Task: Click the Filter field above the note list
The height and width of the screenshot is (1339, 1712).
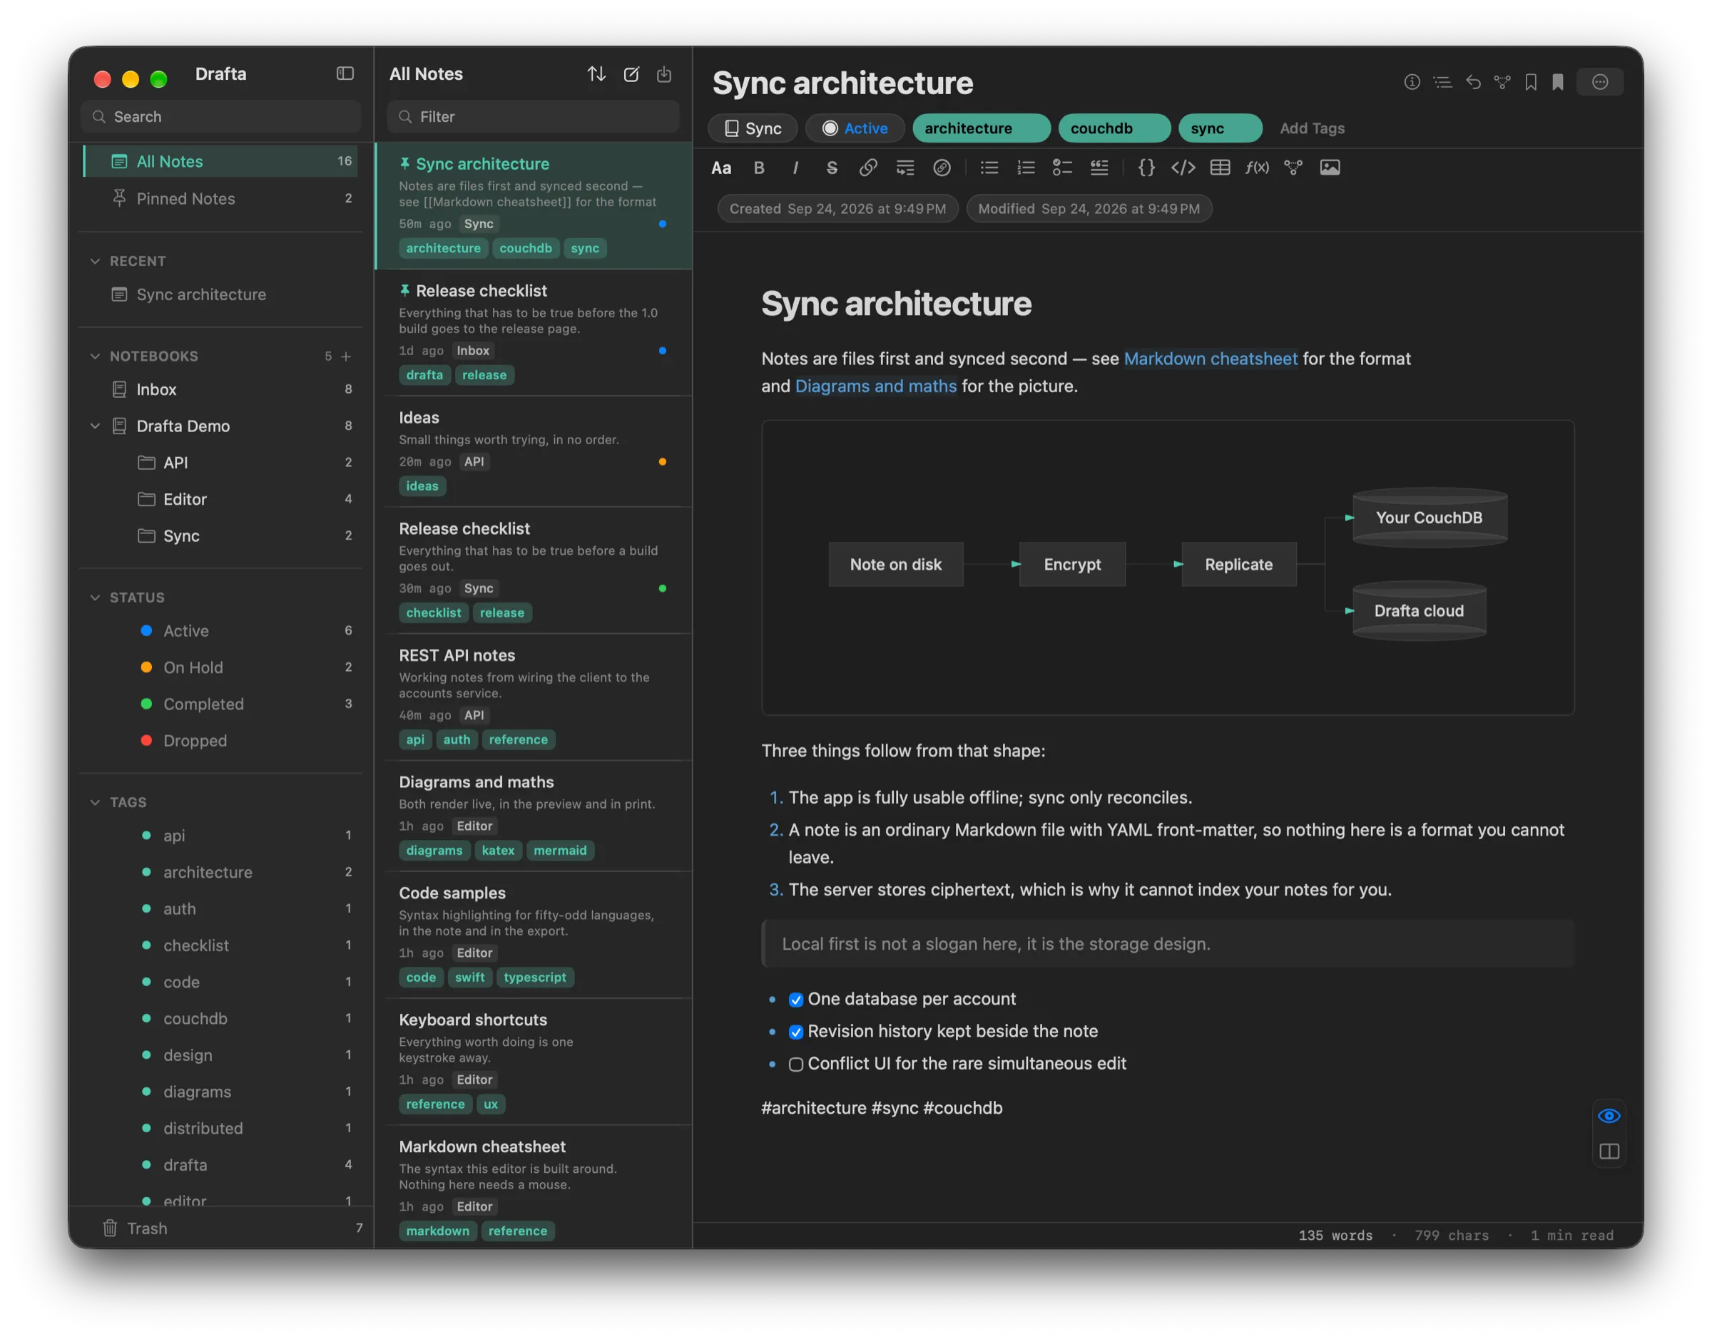Action: click(532, 117)
